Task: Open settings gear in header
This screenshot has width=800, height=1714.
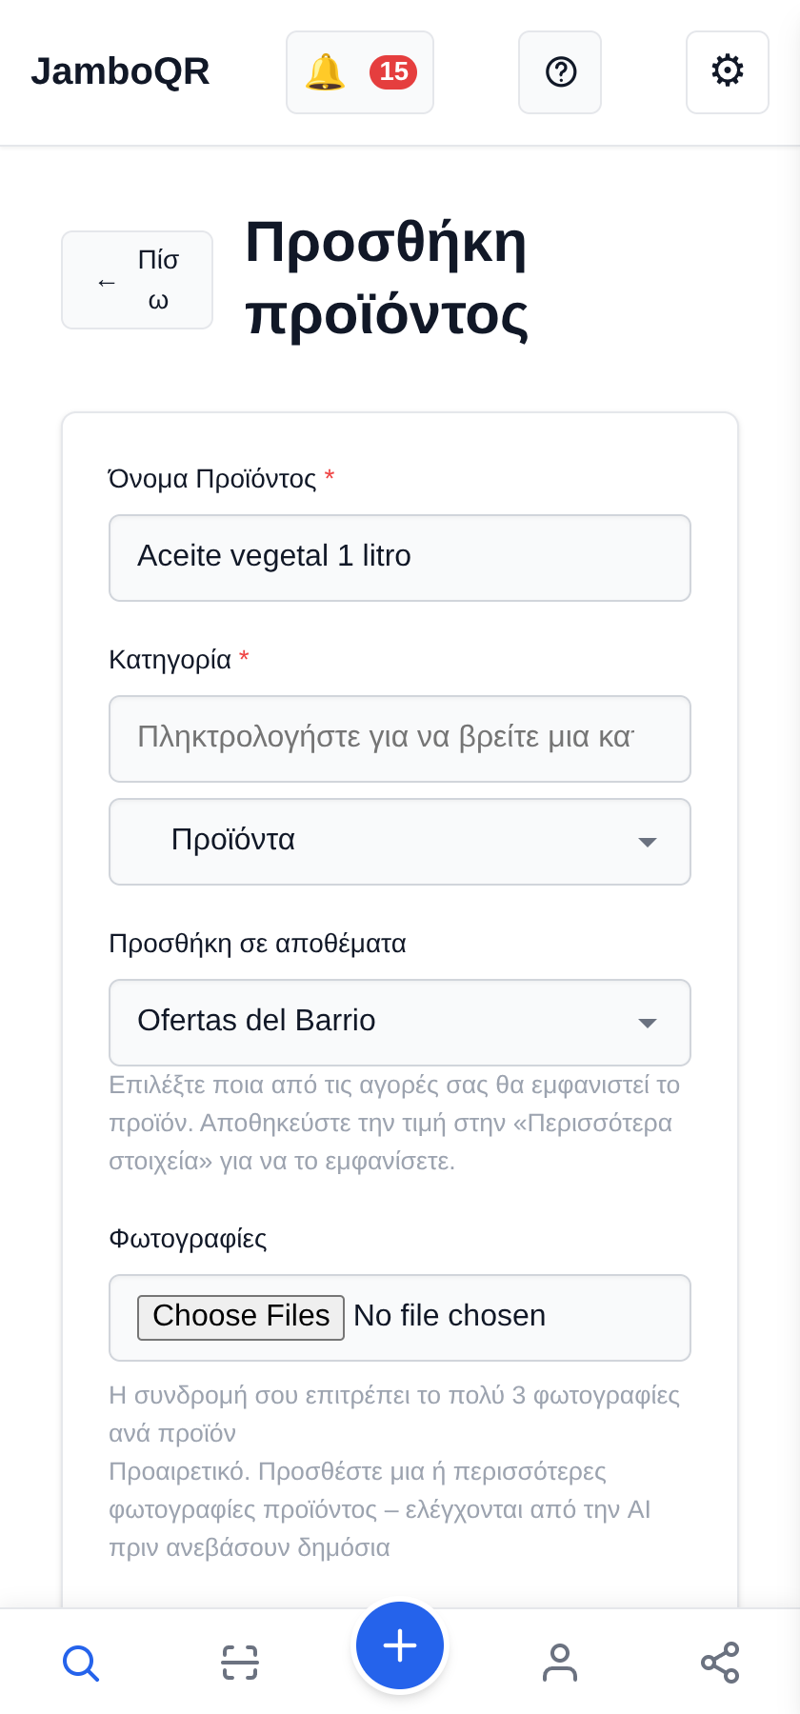Action: 728,72
